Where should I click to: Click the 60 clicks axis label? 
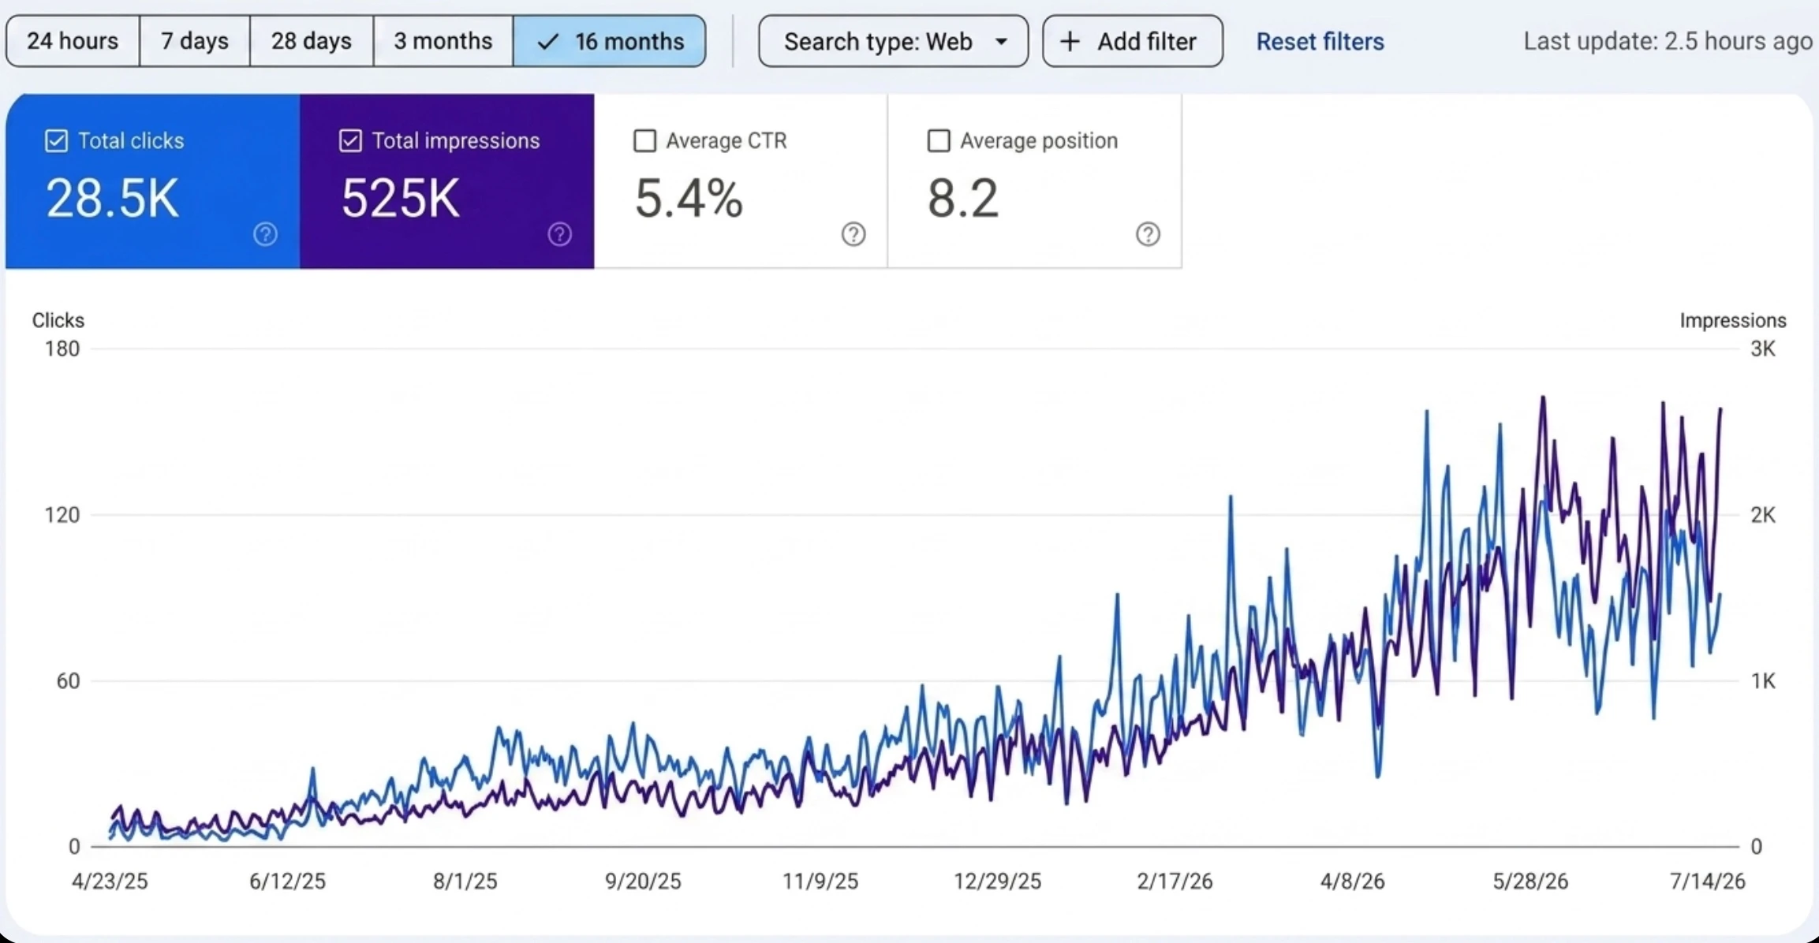68,680
